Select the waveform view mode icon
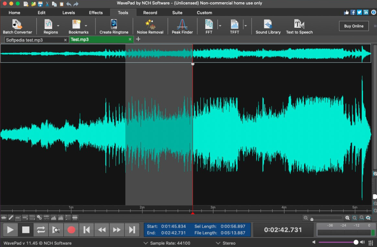The width and height of the screenshot is (377, 247). click(x=4, y=218)
